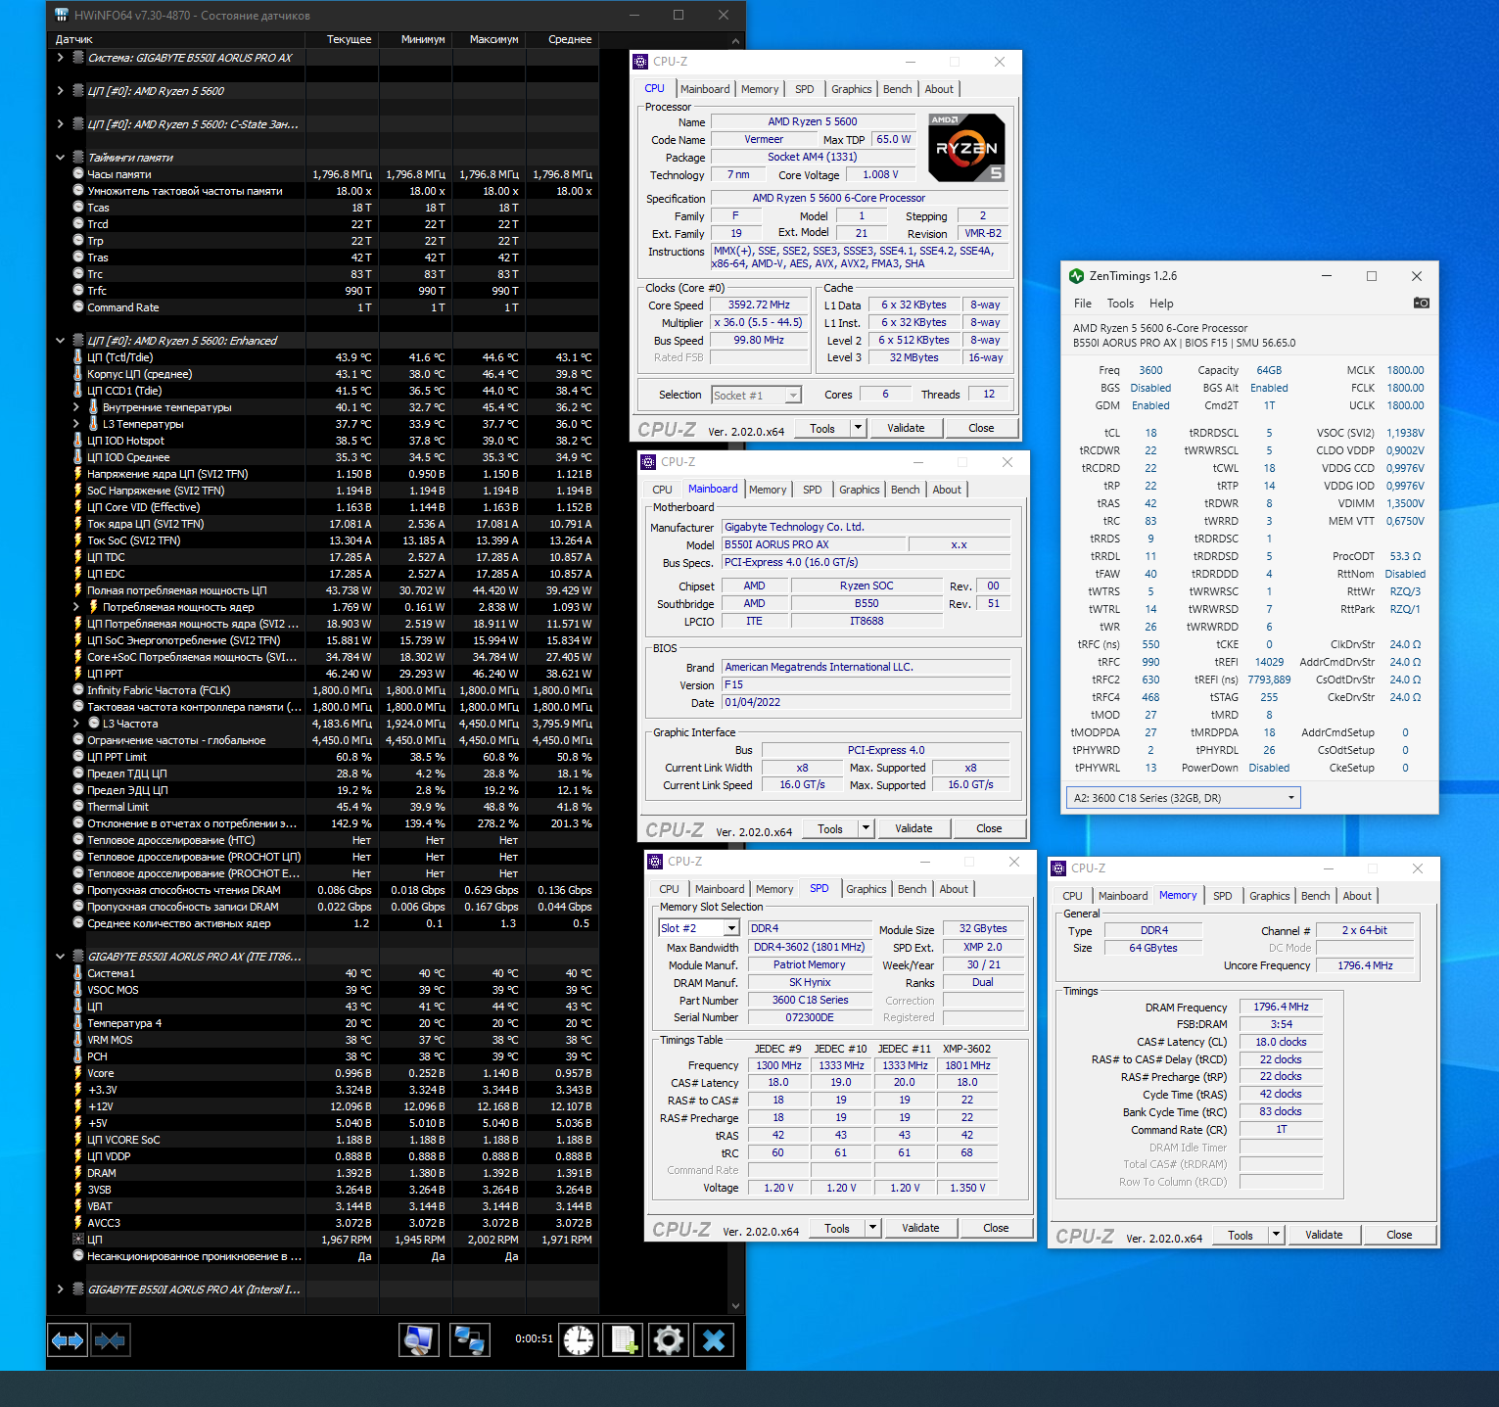Screen dimensions: 1499x1407
Task: Select the Thermal Limit sensor row label
Action: point(118,807)
